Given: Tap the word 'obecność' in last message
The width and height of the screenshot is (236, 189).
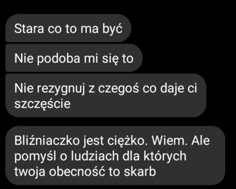Looking at the screenshot, I should point(77,171).
